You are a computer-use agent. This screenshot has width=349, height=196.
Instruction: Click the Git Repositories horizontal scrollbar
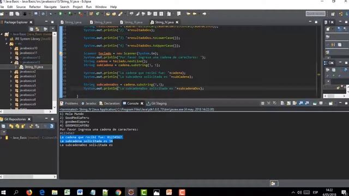(28, 176)
